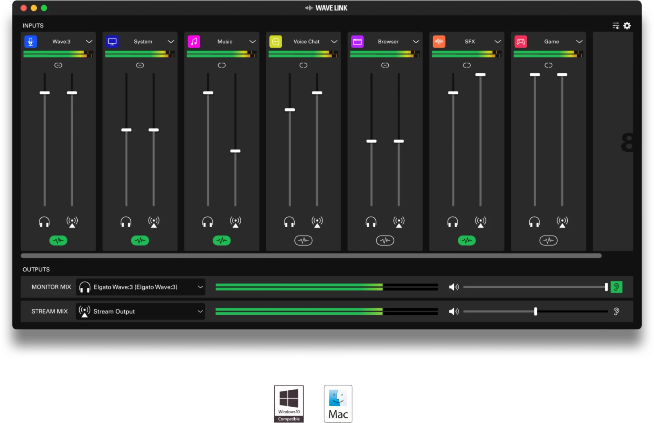
Task: Enable Voice Chat effects toggle
Action: coord(304,240)
